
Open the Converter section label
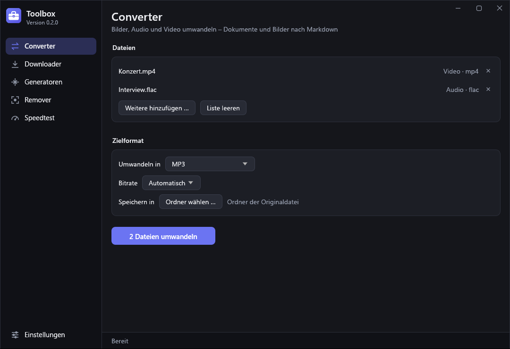coord(40,46)
